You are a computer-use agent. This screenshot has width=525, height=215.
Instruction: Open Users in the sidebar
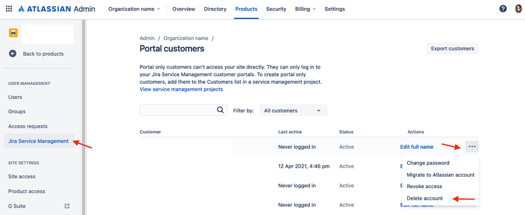(15, 97)
